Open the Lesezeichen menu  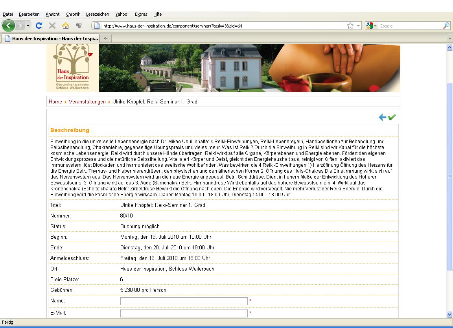tap(98, 14)
